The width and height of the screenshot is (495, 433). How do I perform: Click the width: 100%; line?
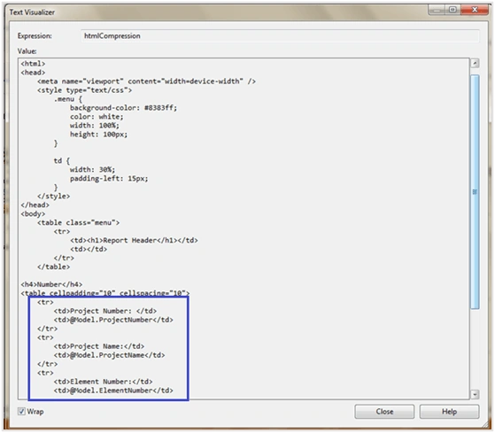click(x=95, y=126)
